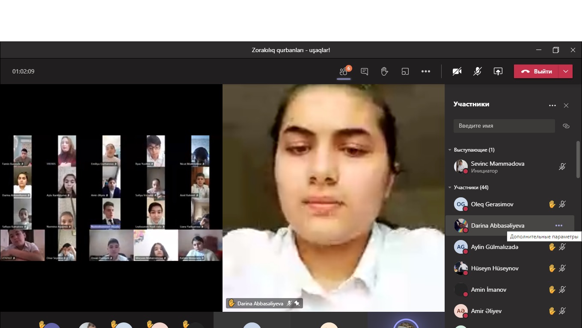Click the raised hand icon on Darina's video label
Viewport: 582px width, 328px height.
(x=232, y=303)
